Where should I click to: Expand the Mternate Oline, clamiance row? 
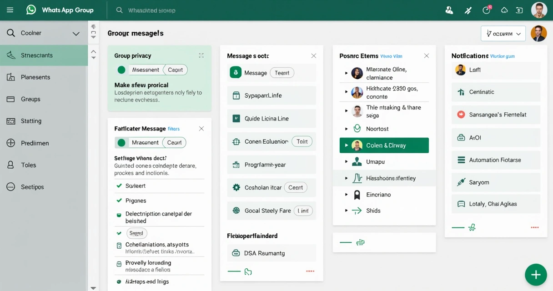point(347,73)
